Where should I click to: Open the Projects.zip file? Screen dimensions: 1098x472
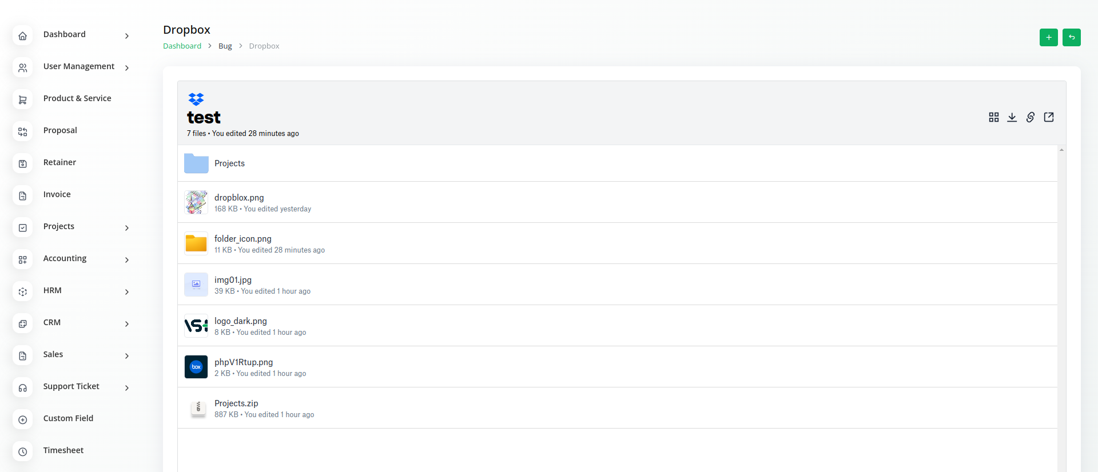click(236, 403)
